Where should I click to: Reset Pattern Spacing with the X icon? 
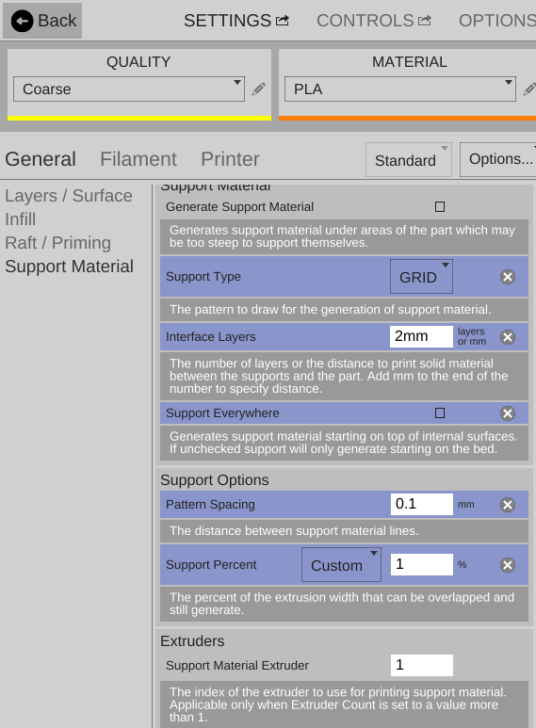click(x=508, y=505)
